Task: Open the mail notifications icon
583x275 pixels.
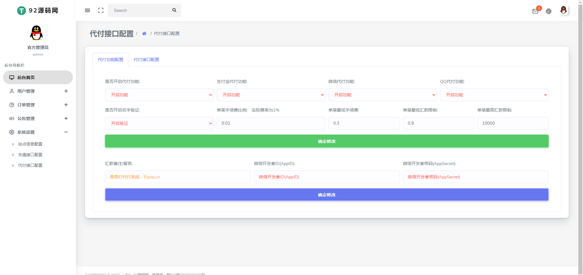Action: click(535, 11)
